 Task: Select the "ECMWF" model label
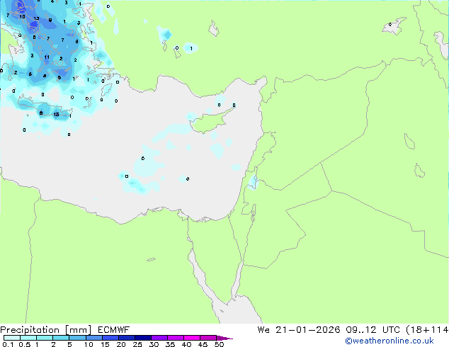[114, 330]
